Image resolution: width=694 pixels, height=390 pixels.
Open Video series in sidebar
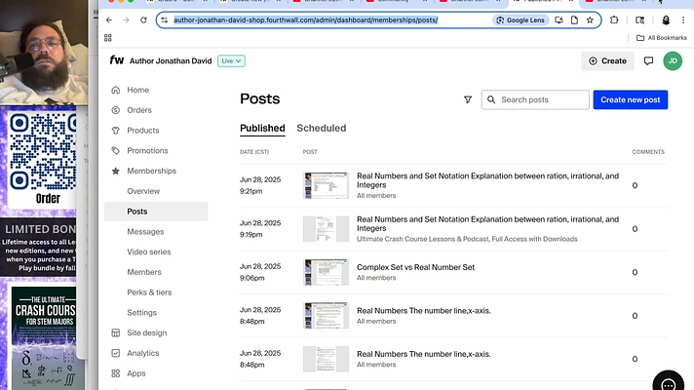point(149,252)
